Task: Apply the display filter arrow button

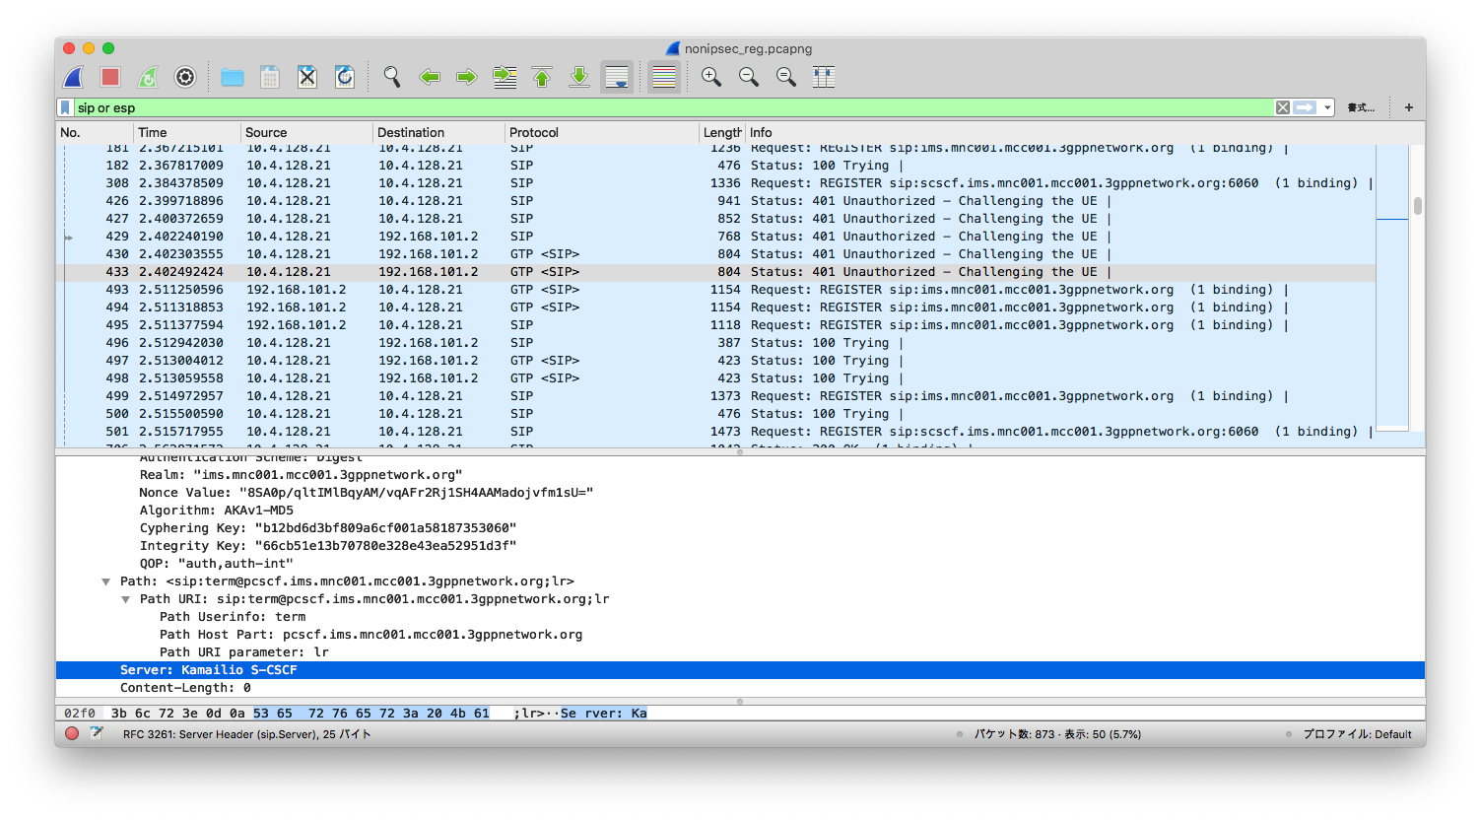Action: [1306, 107]
